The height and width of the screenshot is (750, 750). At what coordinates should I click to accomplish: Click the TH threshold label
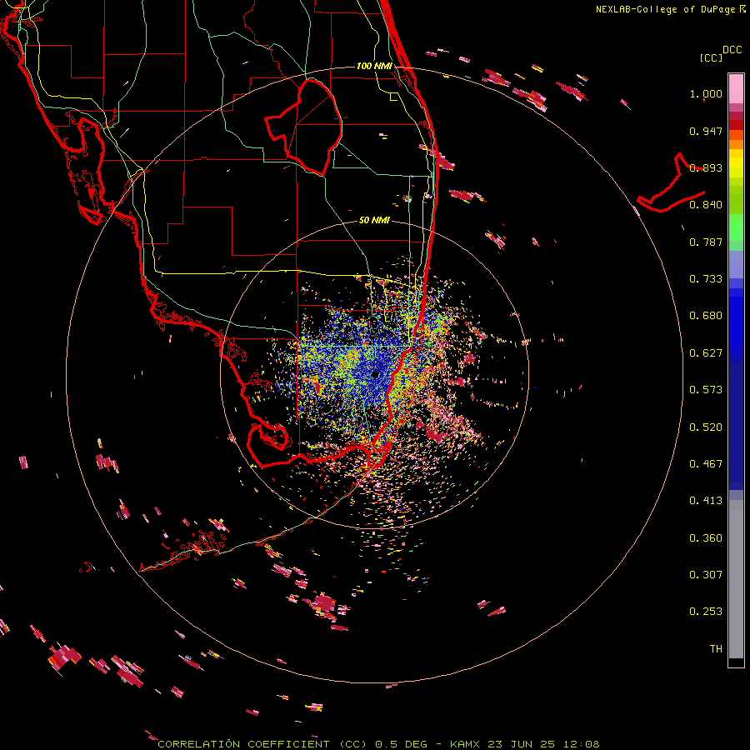coord(716,649)
